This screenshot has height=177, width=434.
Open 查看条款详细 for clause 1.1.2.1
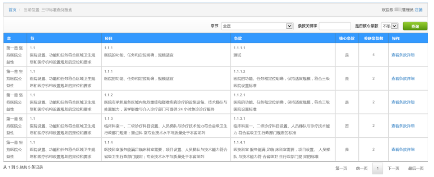pos(403,102)
